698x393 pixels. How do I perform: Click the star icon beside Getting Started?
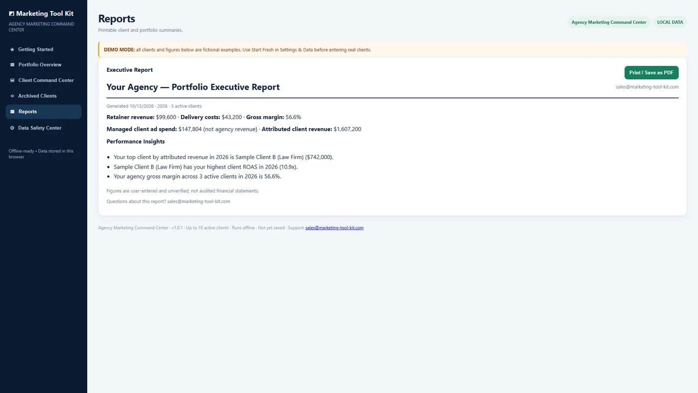click(x=12, y=49)
